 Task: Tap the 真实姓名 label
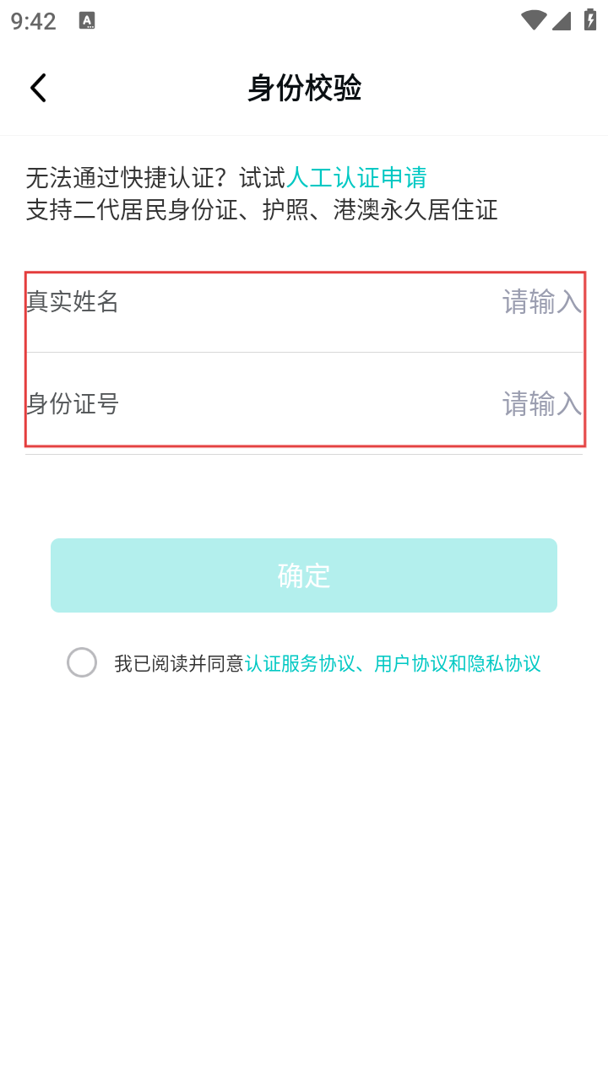[73, 302]
